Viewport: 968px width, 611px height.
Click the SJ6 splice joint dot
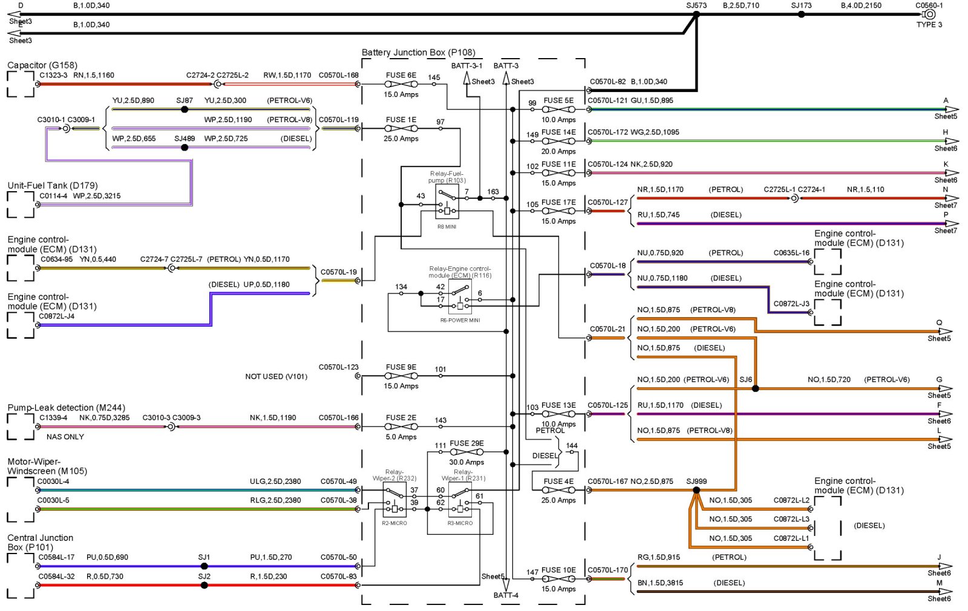[755, 388]
